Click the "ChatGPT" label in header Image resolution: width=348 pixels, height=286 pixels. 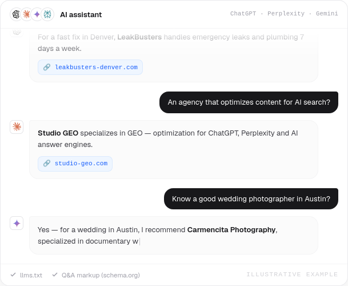click(x=243, y=14)
